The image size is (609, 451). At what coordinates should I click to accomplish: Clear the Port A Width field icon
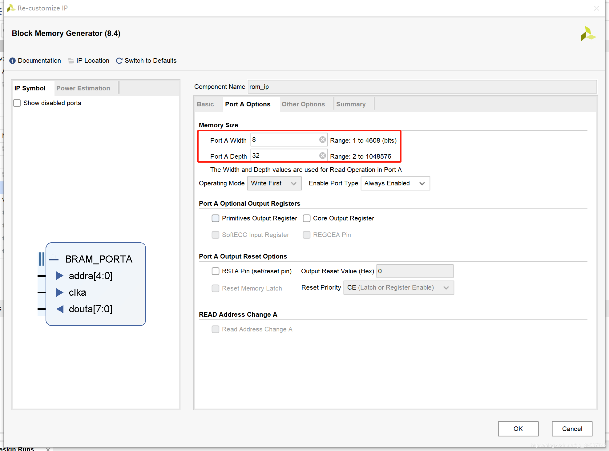322,140
